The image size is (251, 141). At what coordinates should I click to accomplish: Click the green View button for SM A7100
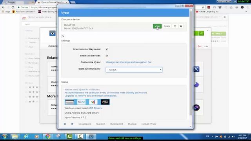click(x=157, y=26)
